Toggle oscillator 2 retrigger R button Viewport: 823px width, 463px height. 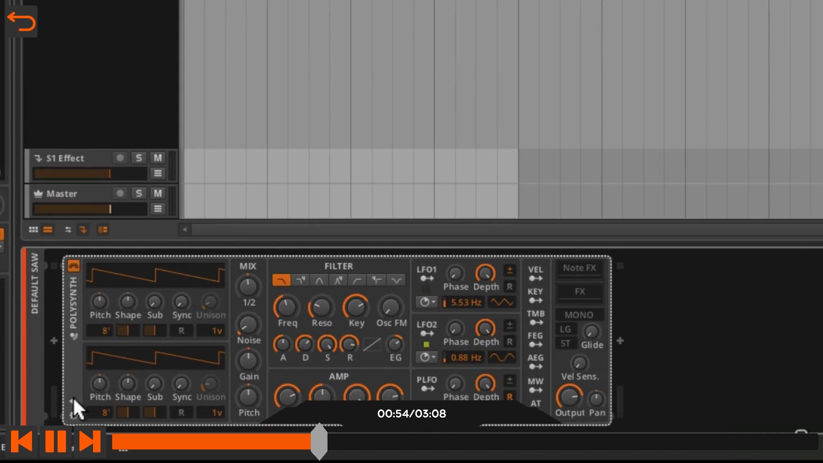tap(181, 412)
